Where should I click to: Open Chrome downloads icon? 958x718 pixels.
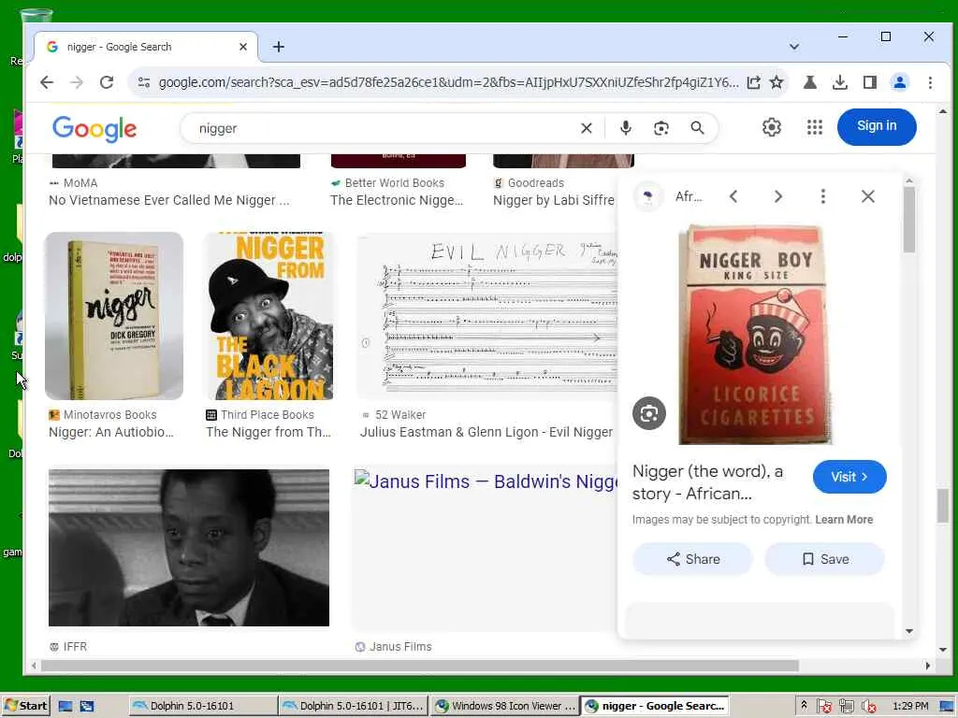click(x=840, y=82)
